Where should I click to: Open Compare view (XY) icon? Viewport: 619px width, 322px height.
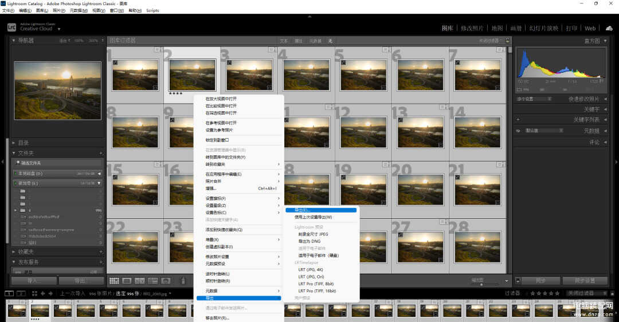(140, 281)
